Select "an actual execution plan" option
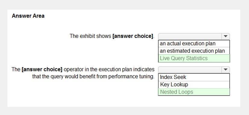 coord(194,43)
